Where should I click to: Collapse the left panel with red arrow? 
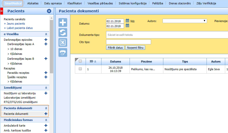click(2, 11)
